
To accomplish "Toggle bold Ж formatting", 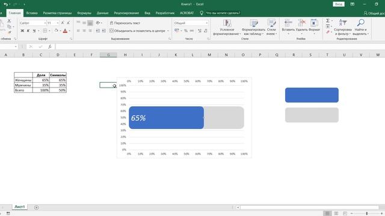I will (x=22, y=31).
